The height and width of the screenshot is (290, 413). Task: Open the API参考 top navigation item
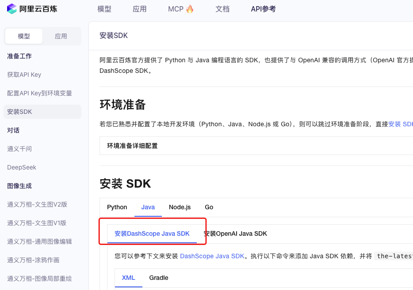(264, 9)
